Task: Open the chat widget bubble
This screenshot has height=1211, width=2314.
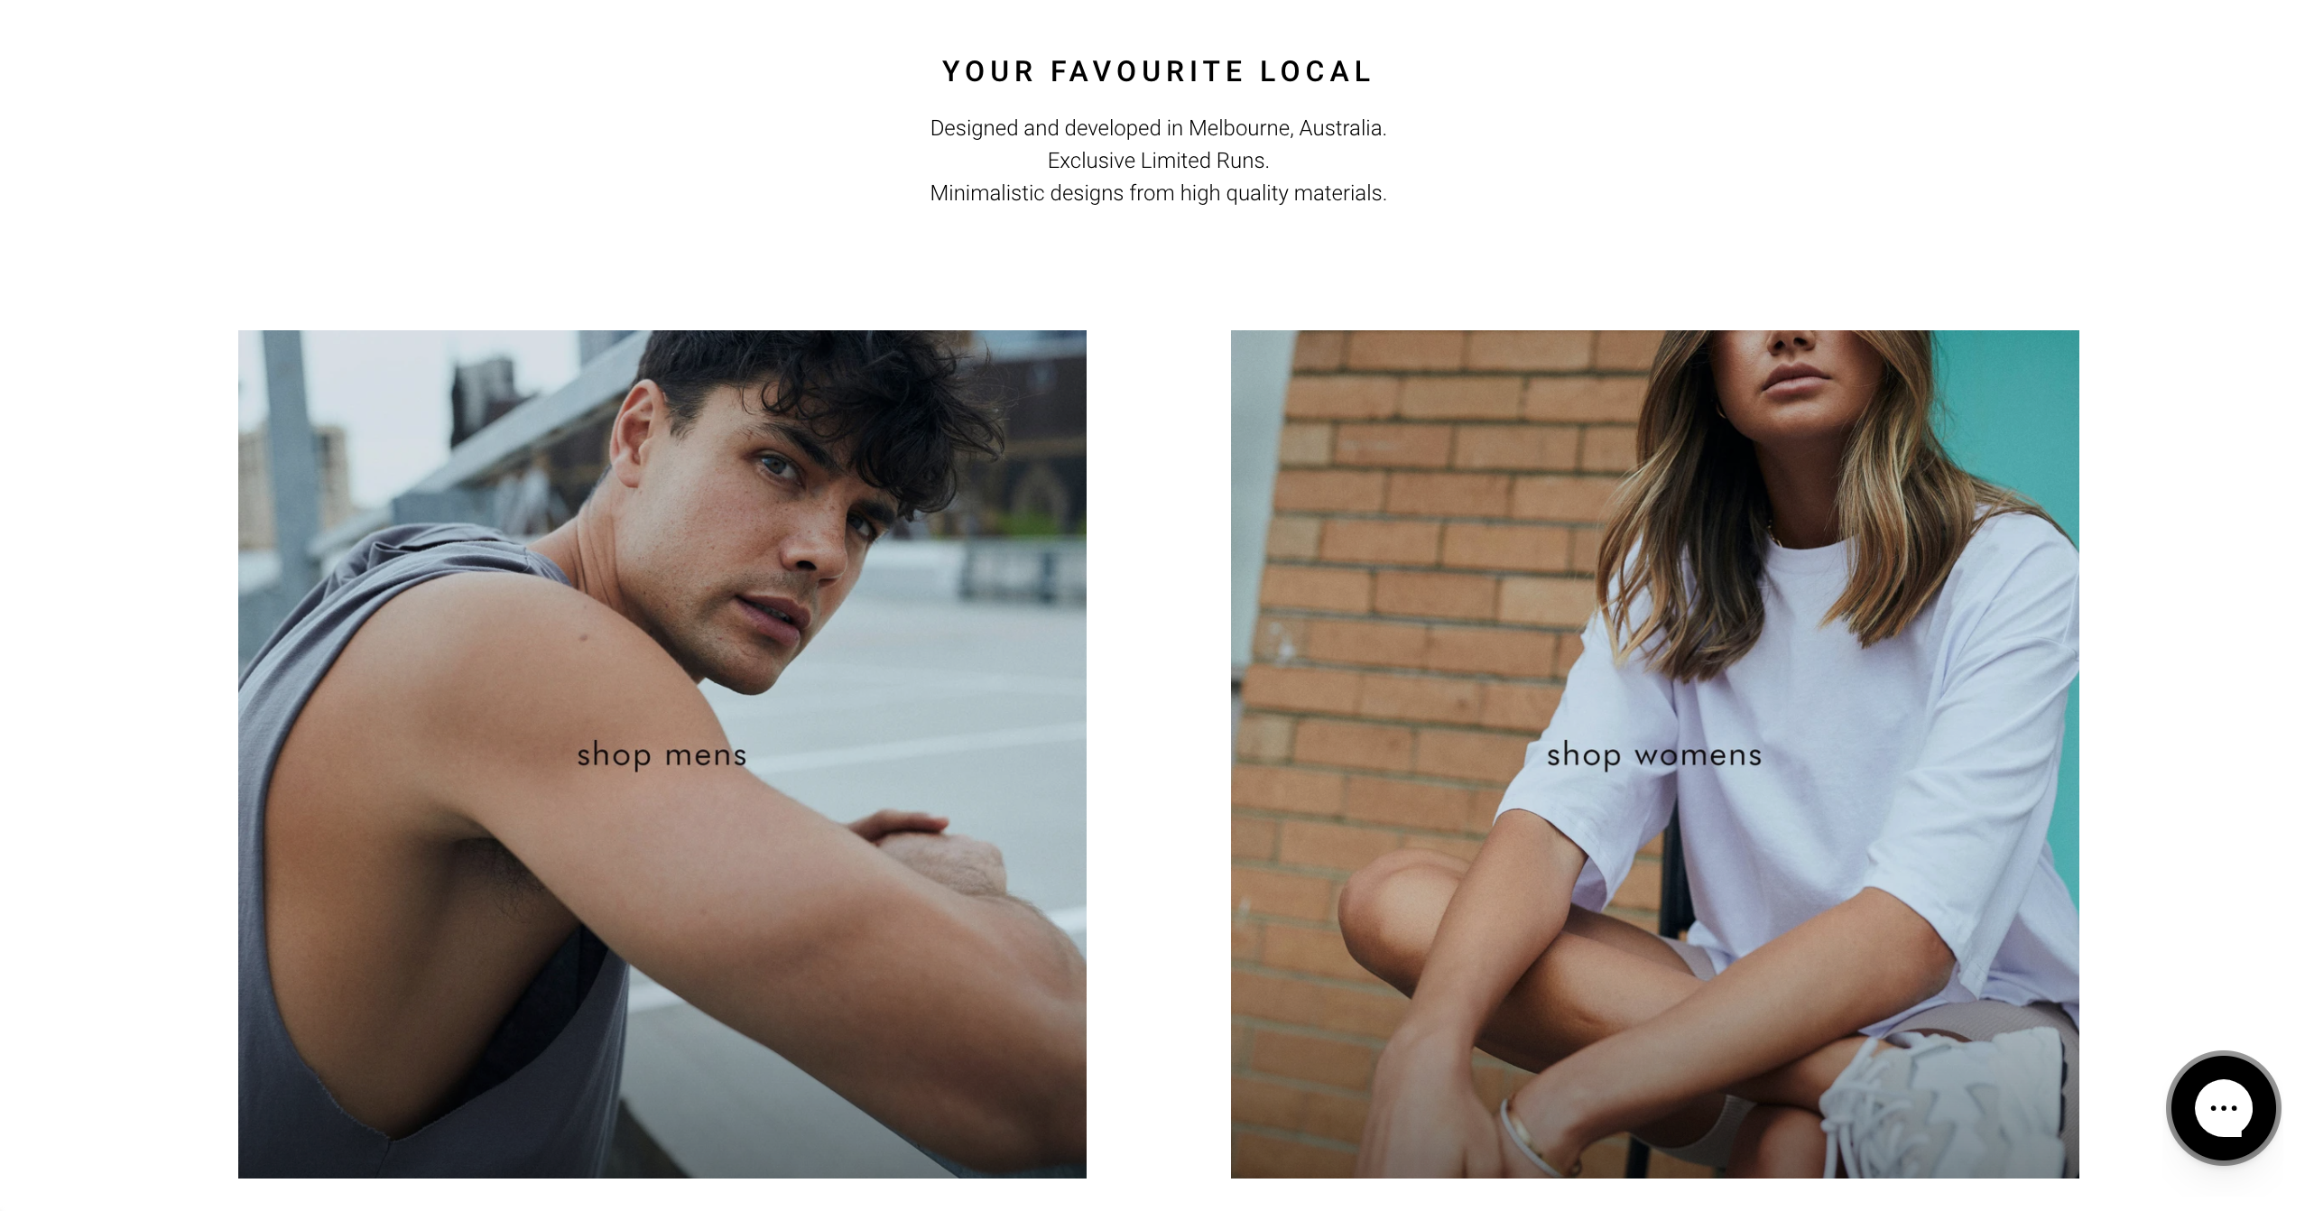Action: [2223, 1107]
